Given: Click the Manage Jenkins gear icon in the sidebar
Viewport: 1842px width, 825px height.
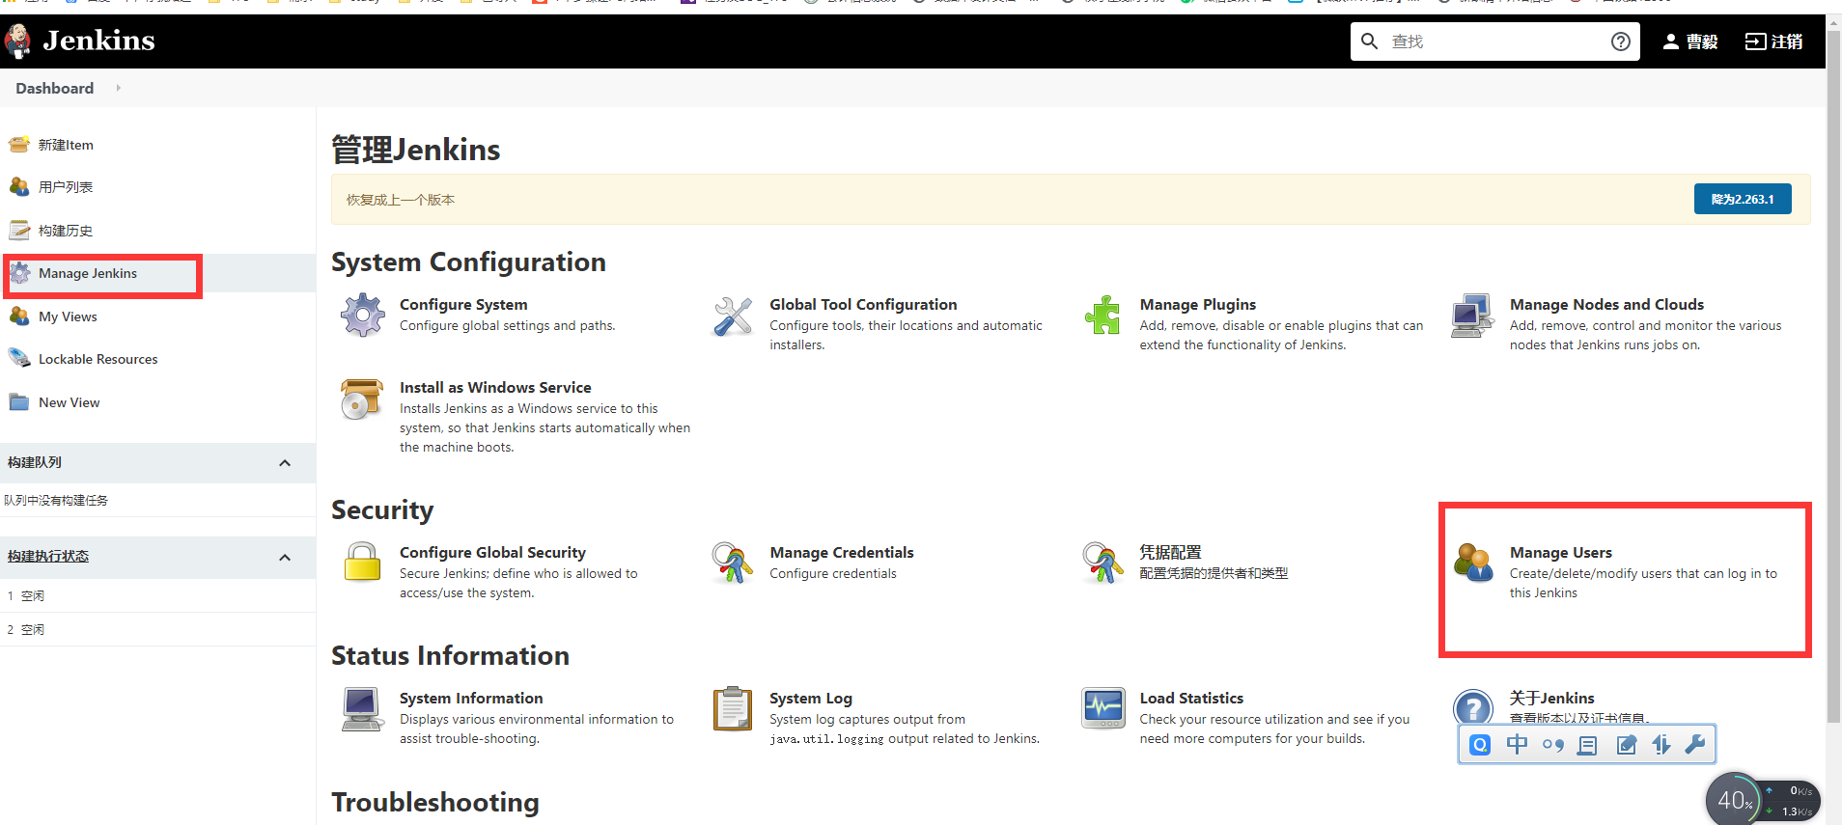Looking at the screenshot, I should click(x=19, y=273).
